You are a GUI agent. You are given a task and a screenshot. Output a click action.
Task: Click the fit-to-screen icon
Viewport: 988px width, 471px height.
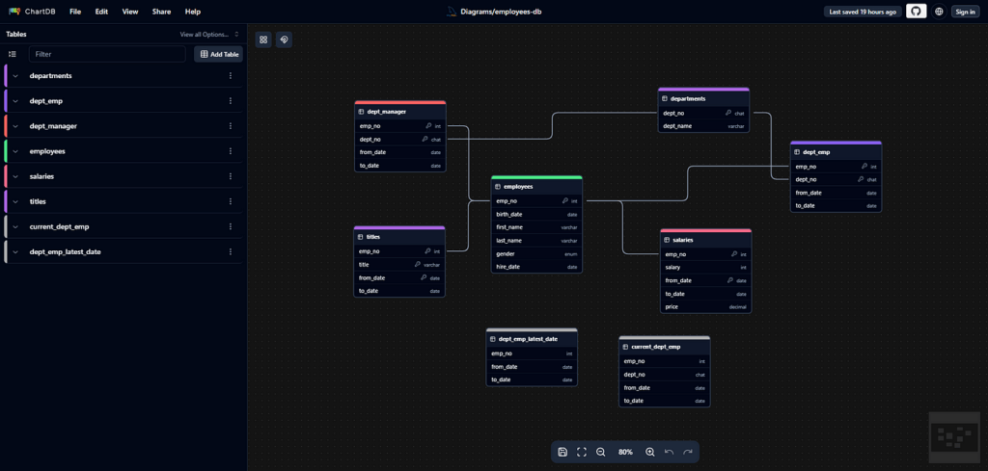coord(582,452)
